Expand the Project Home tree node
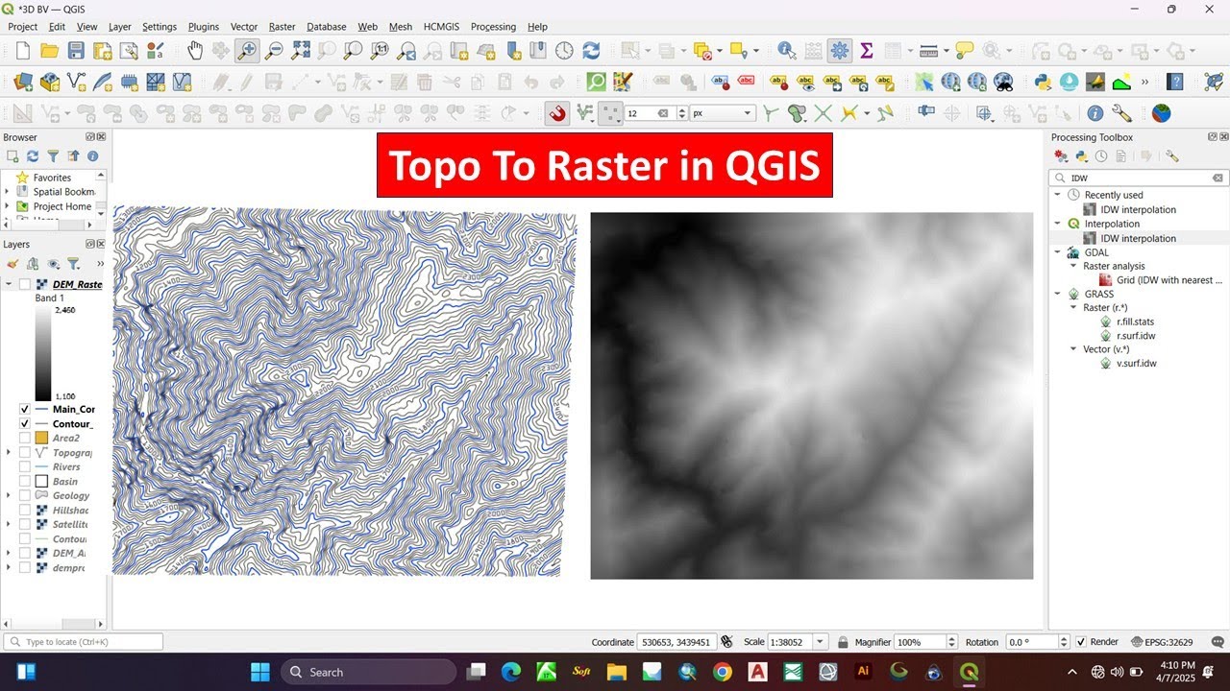Screen dimensions: 1230x691 [7, 206]
